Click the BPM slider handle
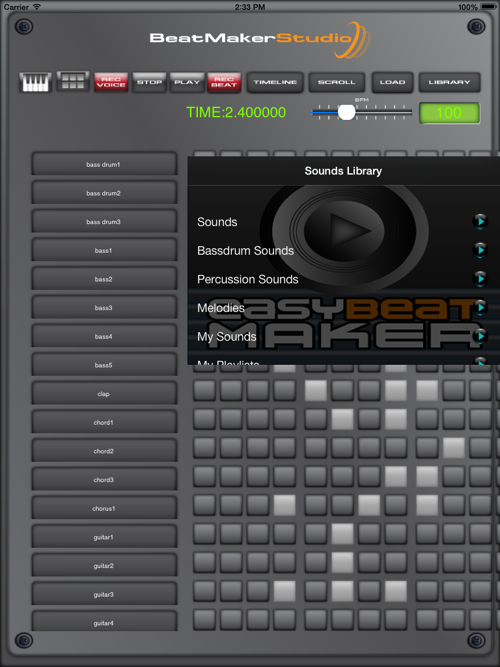Screen dimensions: 500x667 coord(346,112)
